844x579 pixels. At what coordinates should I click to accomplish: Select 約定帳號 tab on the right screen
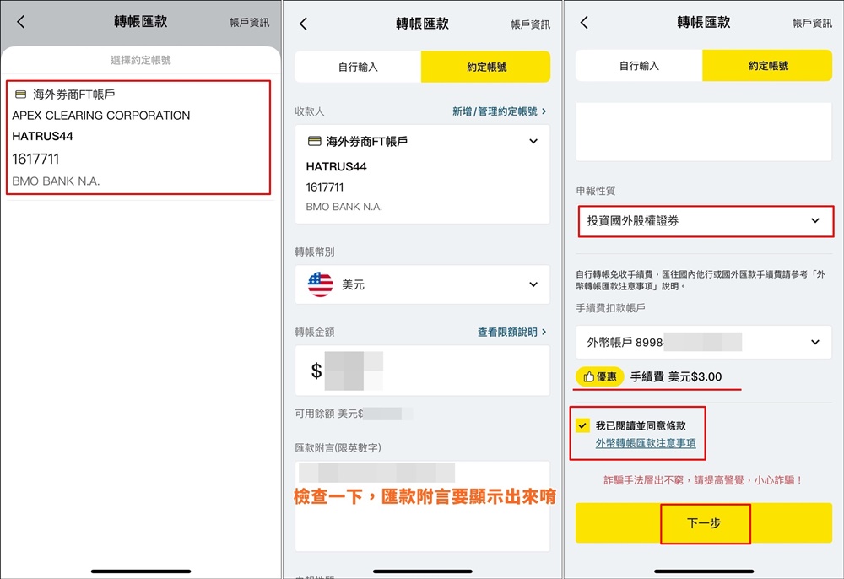tap(767, 67)
